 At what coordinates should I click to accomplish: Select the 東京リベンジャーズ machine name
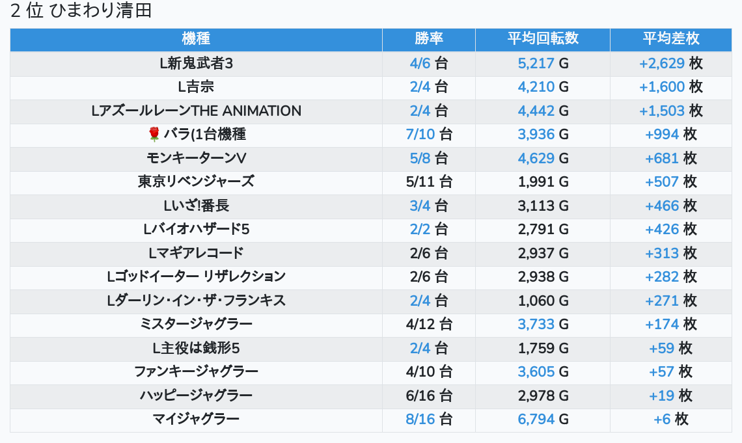click(196, 181)
